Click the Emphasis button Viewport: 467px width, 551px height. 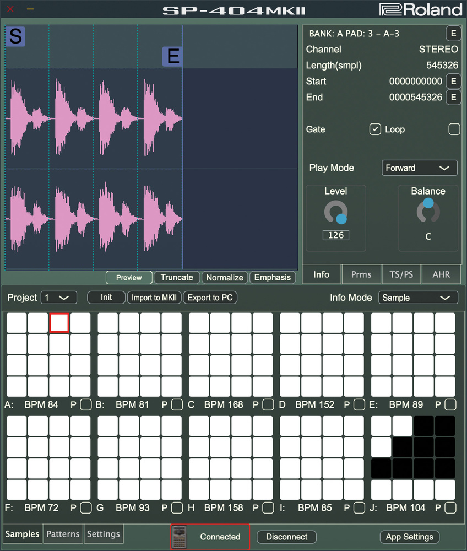coord(273,278)
